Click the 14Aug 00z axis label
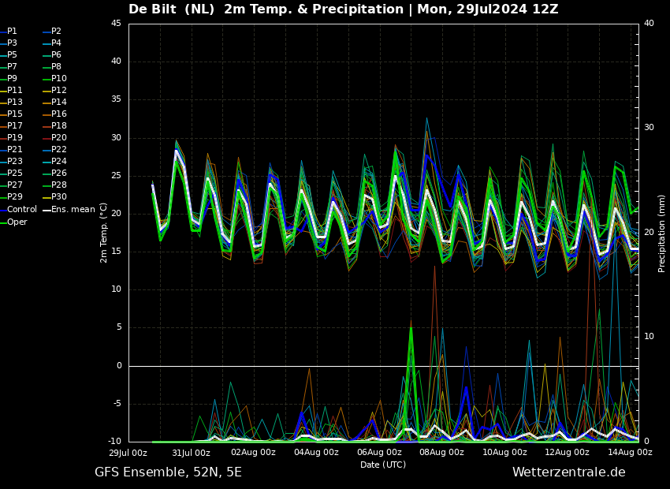Viewport: 670px width, 489px height. 631,452
